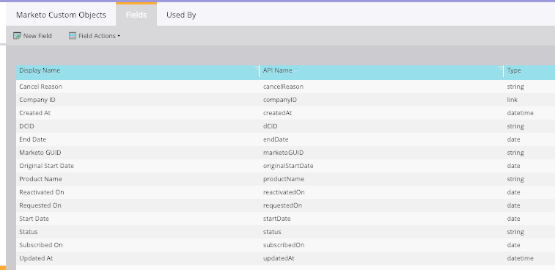Select the Subscribed On display name
555x270 pixels.
click(x=41, y=245)
